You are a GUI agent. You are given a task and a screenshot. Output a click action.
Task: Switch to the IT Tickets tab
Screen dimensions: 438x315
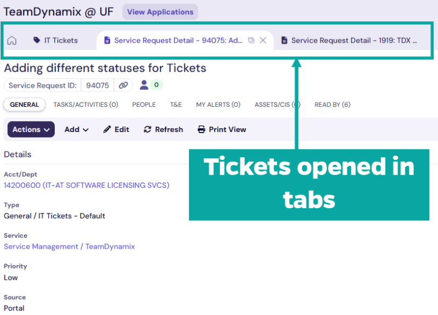tap(56, 40)
